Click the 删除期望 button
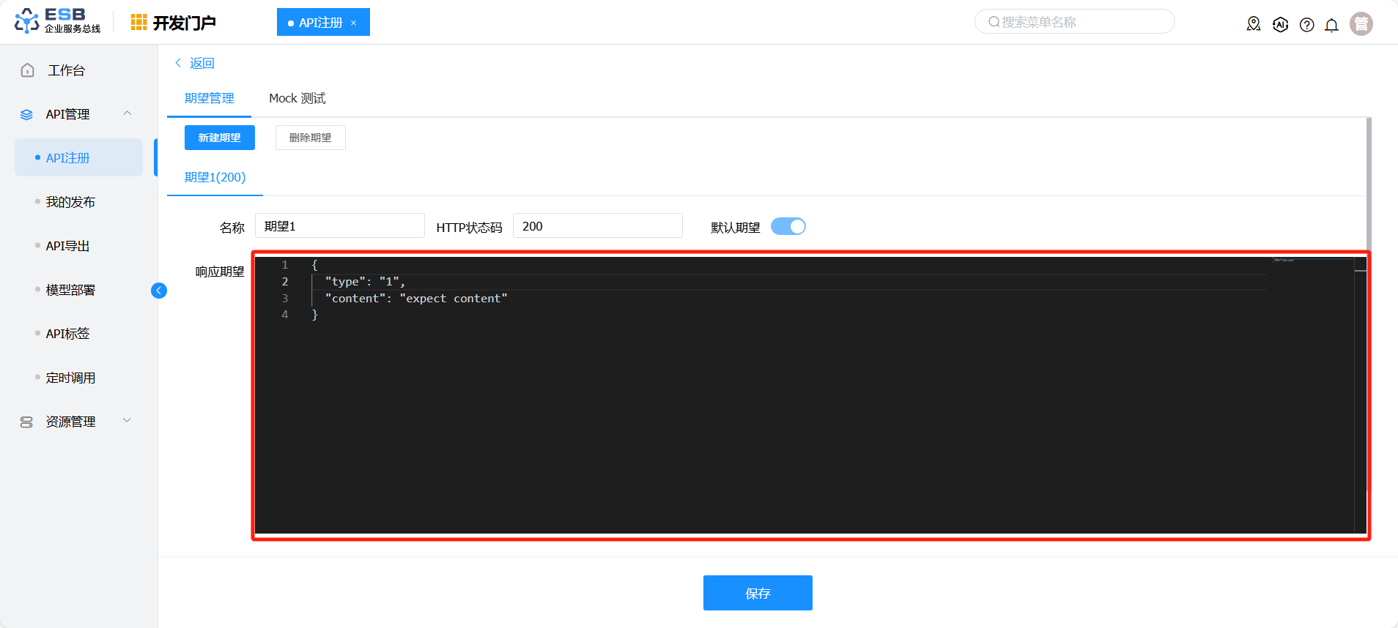The width and height of the screenshot is (1398, 628). pos(310,138)
